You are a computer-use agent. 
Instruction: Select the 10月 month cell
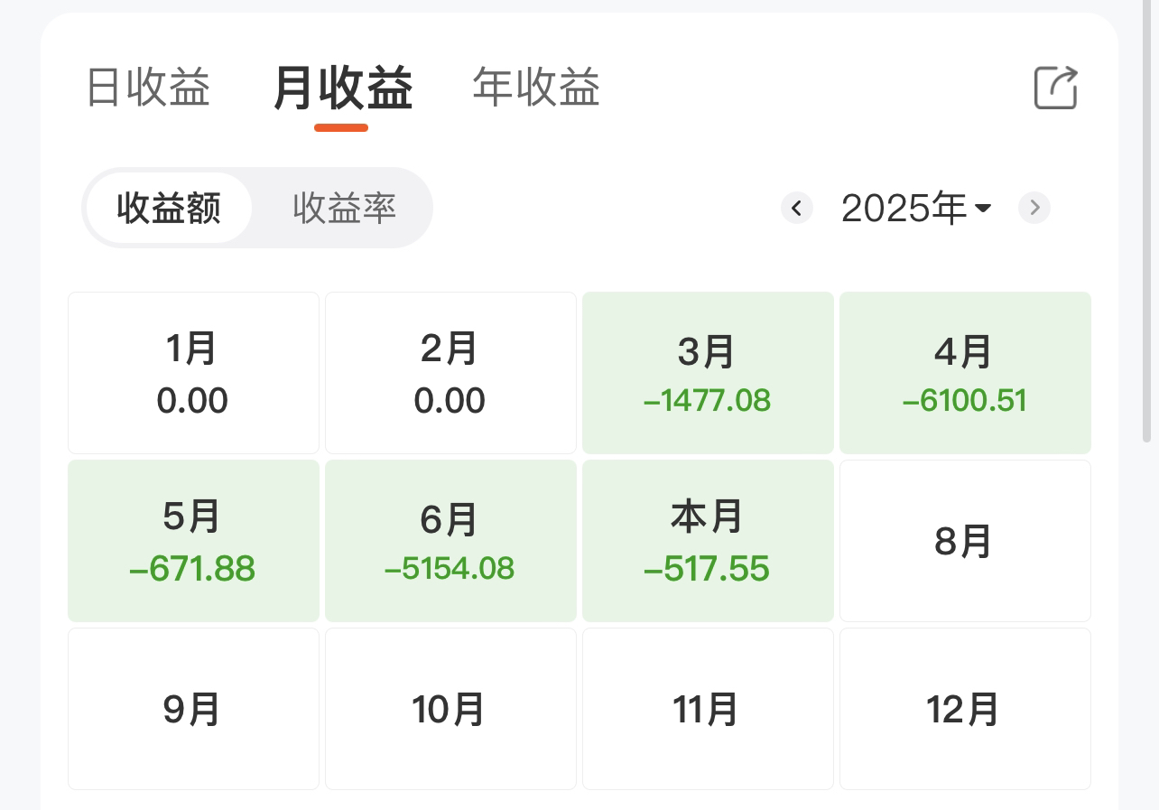tap(450, 709)
